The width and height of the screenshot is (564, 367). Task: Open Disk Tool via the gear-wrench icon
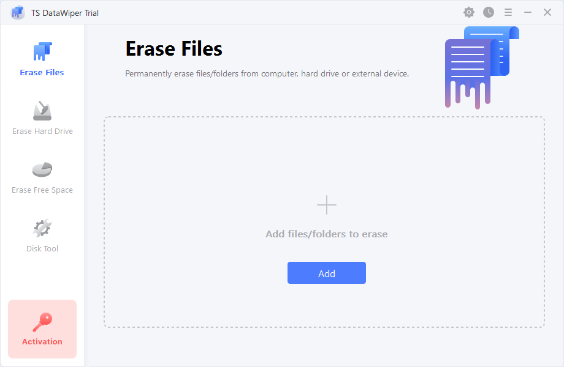point(42,228)
